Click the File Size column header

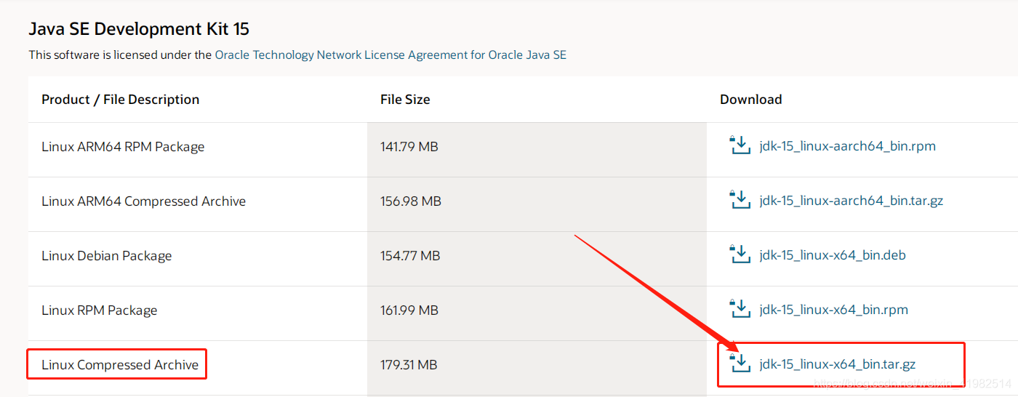[x=405, y=100]
